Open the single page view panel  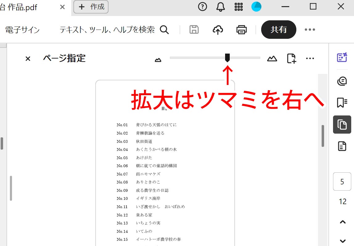tap(342, 146)
